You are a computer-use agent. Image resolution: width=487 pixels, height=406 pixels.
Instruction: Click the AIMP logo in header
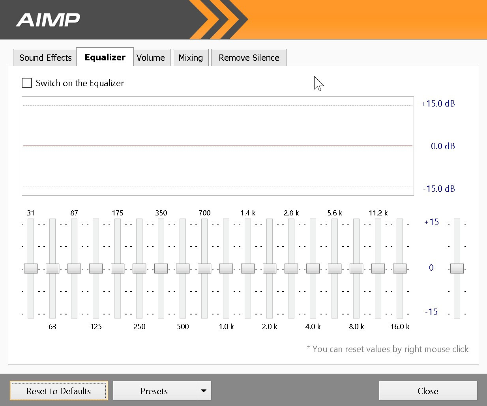coord(48,20)
